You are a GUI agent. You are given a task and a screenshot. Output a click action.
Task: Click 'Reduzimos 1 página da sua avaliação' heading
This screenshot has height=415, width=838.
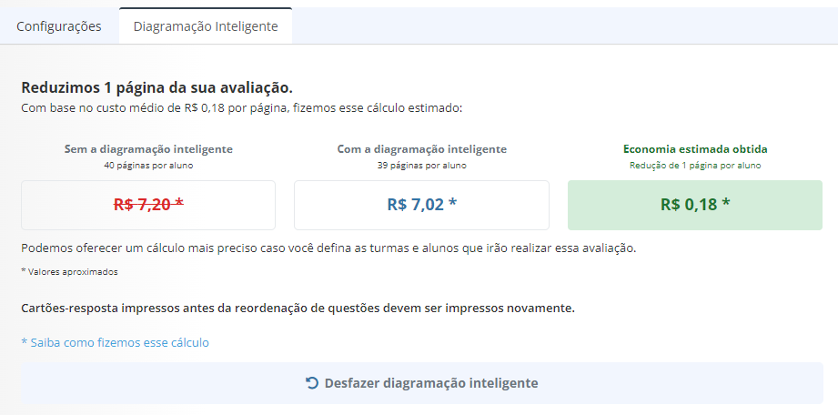(x=157, y=87)
